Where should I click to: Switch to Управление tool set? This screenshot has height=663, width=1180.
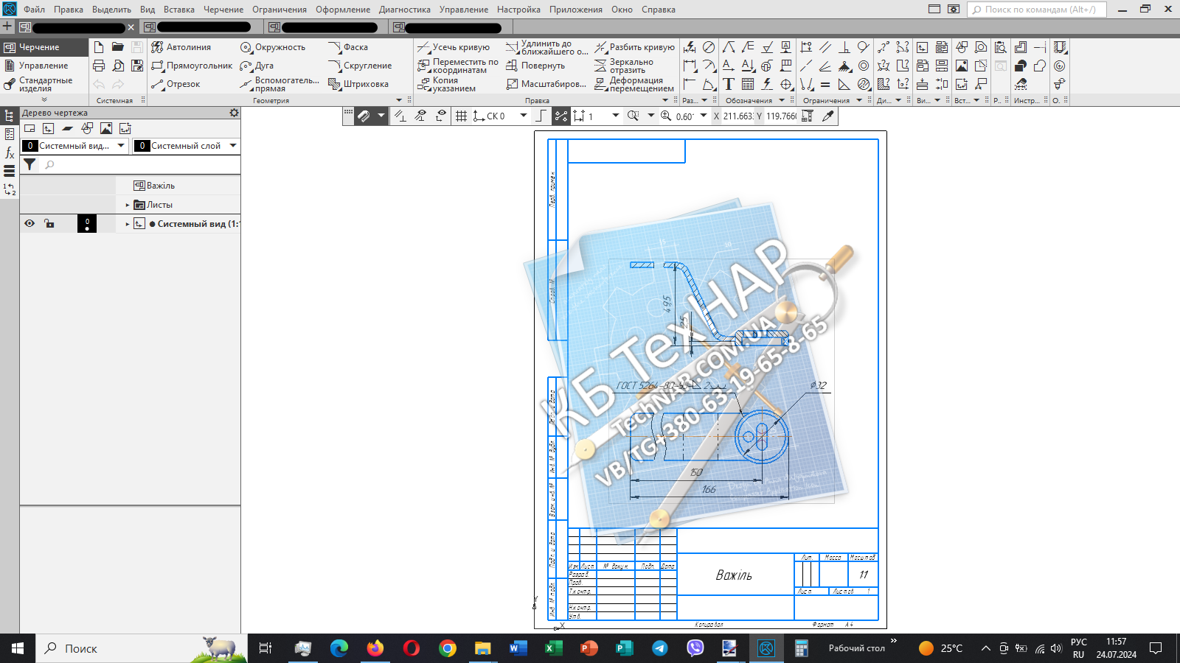pos(44,66)
